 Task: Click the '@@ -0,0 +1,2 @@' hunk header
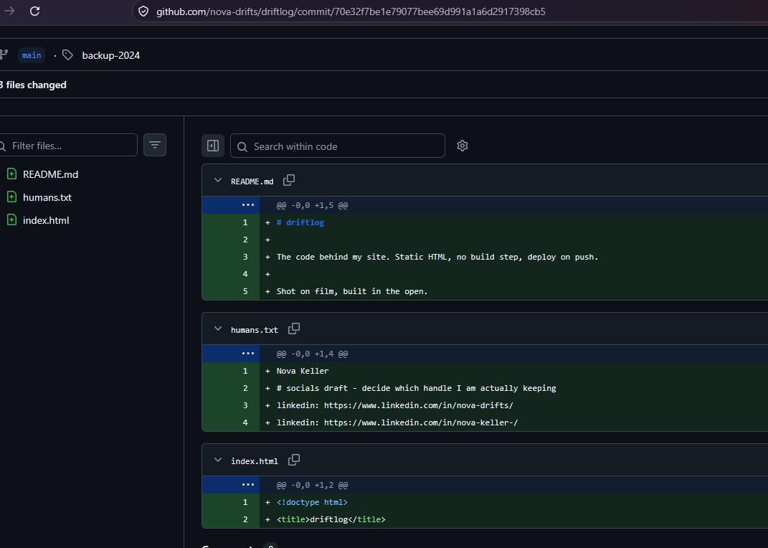click(x=312, y=485)
